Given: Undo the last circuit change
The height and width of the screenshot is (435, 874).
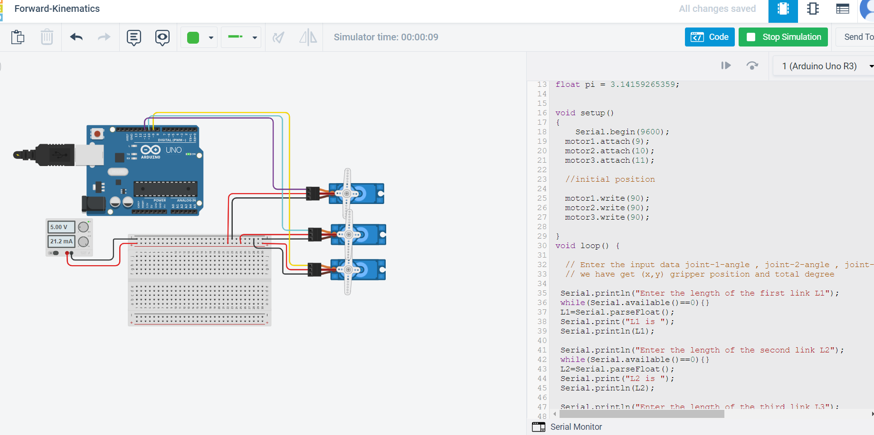Looking at the screenshot, I should [76, 37].
